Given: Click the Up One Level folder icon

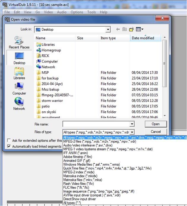Looking at the screenshot, I should tap(124, 29).
